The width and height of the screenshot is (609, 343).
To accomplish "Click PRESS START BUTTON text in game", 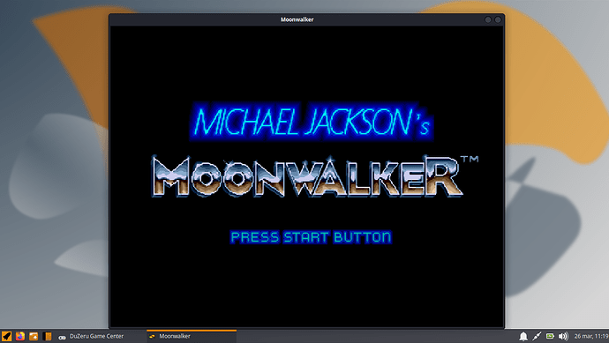I will coord(311,237).
